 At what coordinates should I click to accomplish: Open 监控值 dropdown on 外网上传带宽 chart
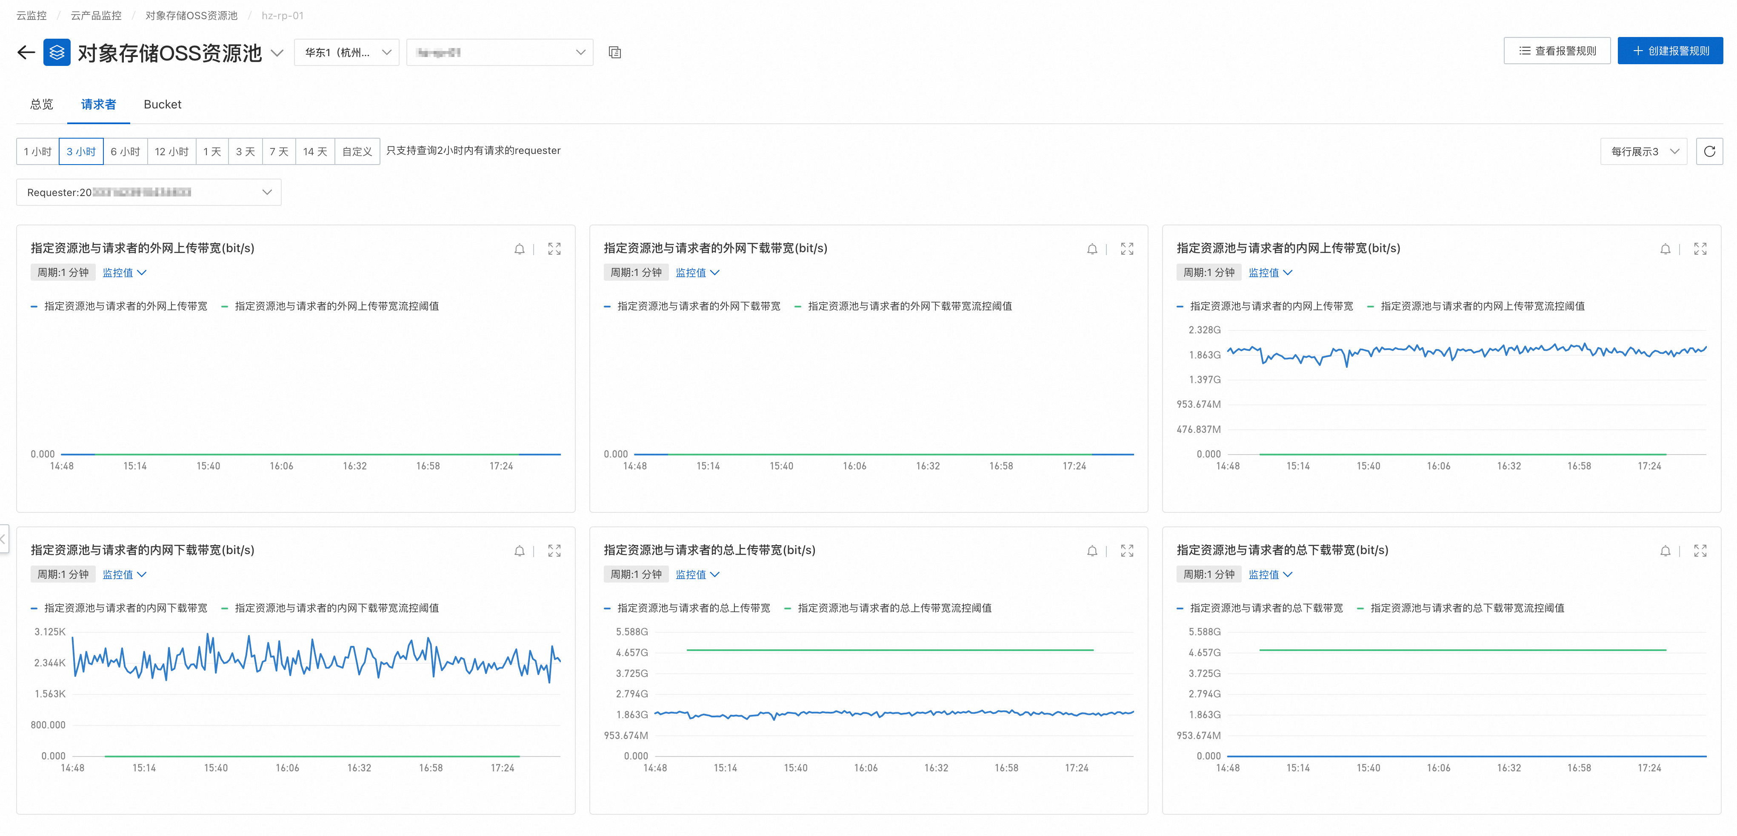(124, 273)
